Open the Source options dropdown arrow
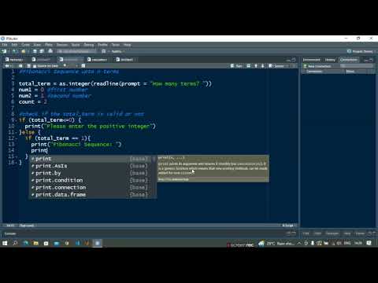The image size is (378, 283). (x=288, y=66)
